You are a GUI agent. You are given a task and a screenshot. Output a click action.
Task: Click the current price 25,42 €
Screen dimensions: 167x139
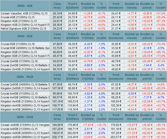(57, 17)
